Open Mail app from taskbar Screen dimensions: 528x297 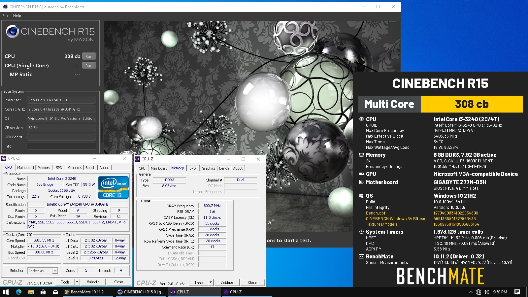pyautogui.click(x=55, y=292)
